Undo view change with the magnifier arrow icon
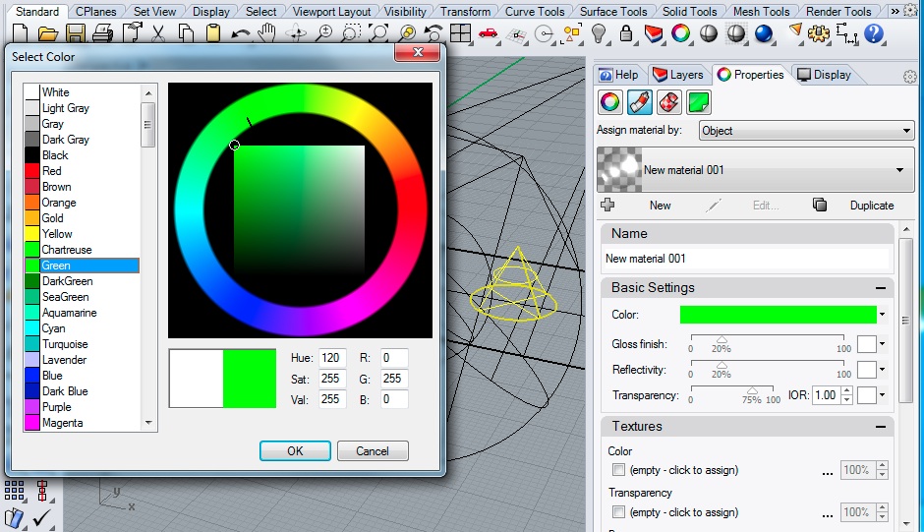Image resolution: width=924 pixels, height=532 pixels. [433, 33]
